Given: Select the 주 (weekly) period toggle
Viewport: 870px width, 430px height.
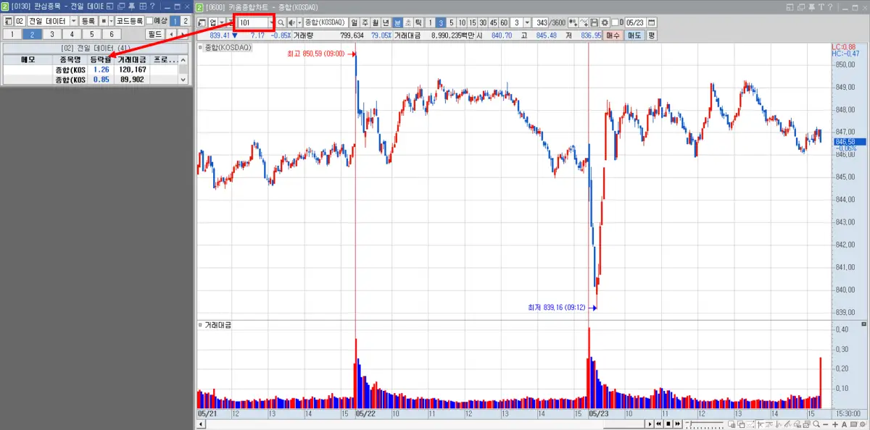Looking at the screenshot, I should (365, 22).
